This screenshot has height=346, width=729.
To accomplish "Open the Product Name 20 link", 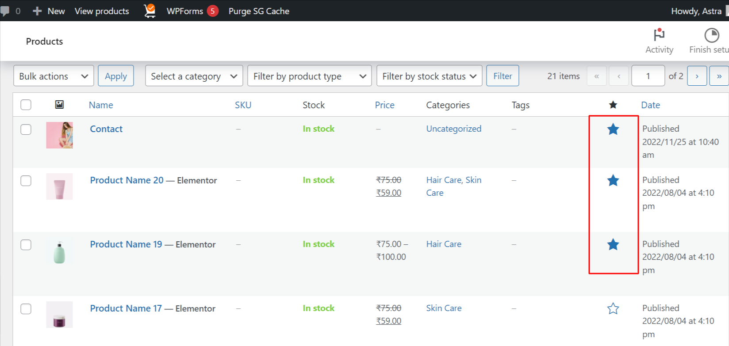I will point(127,180).
